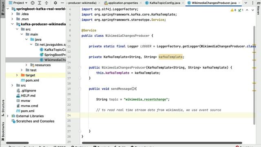This screenshot has height=147, width=261.
Task: Open Project panel settings gear
Action: point(55,3)
